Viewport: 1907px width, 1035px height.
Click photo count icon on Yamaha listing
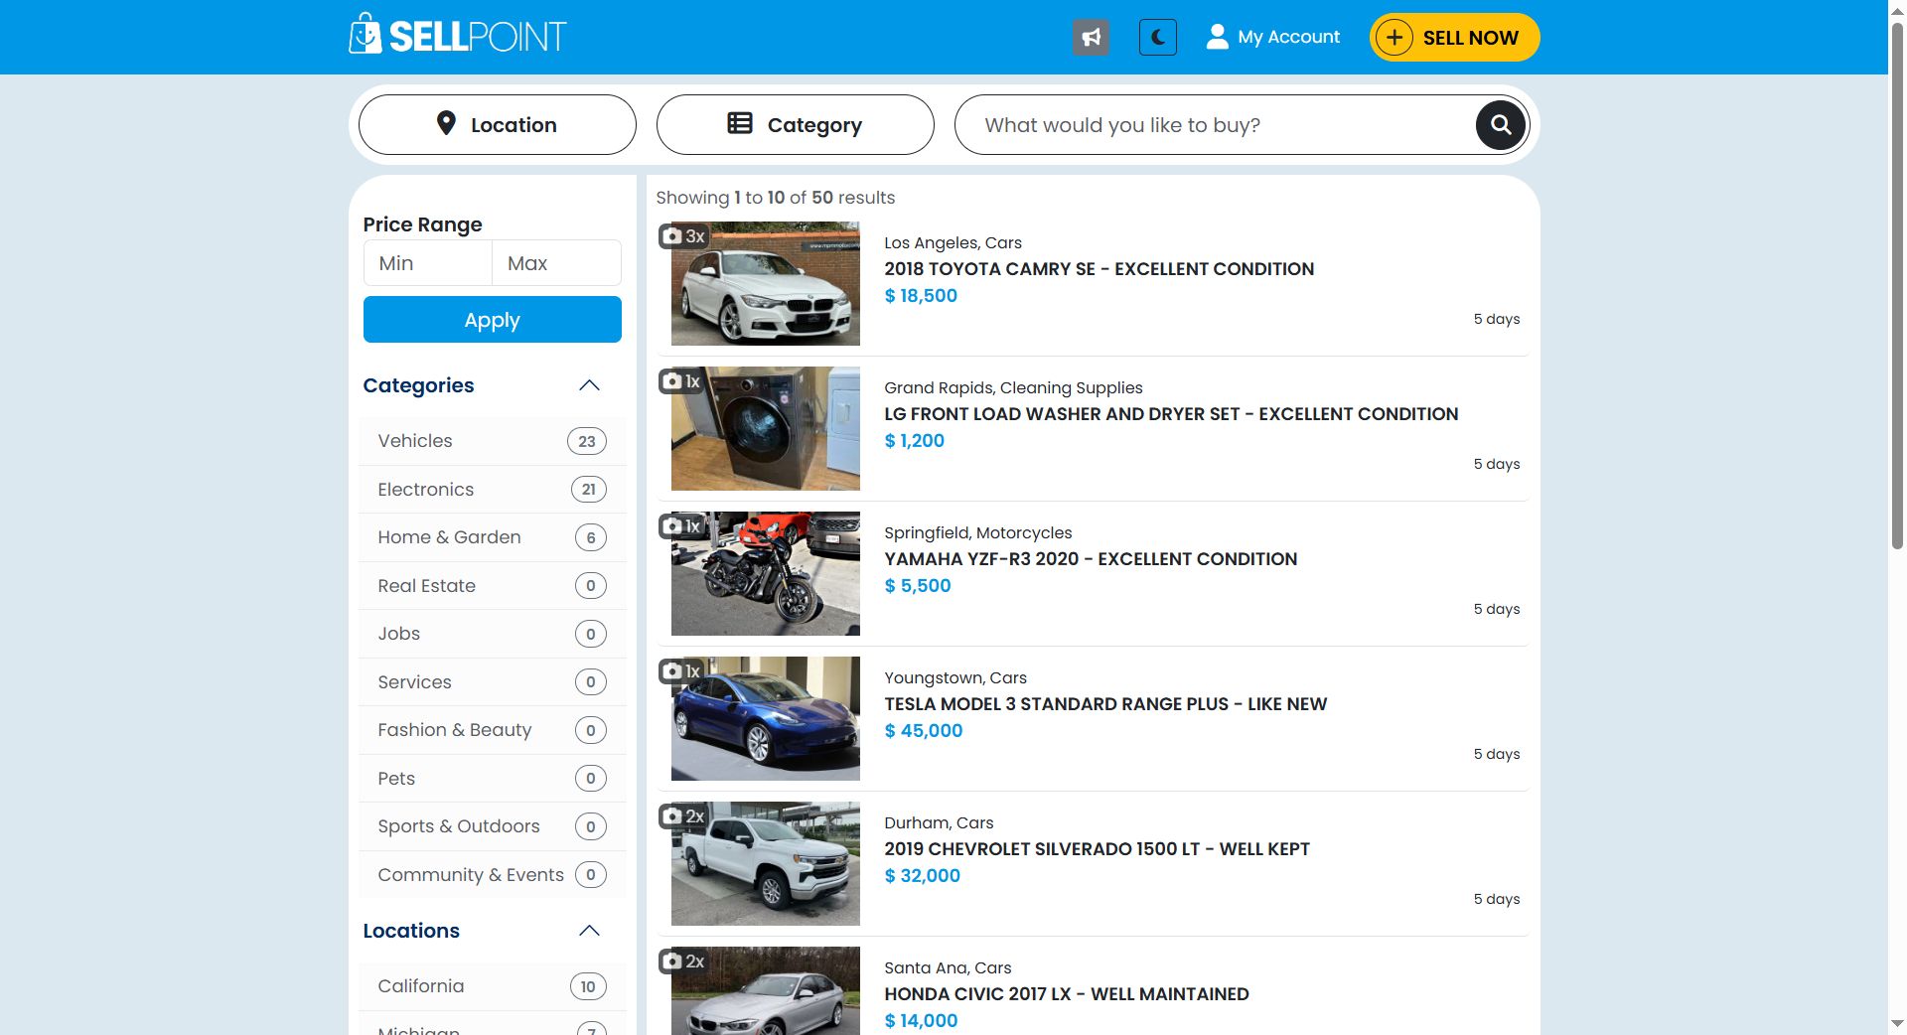click(681, 526)
